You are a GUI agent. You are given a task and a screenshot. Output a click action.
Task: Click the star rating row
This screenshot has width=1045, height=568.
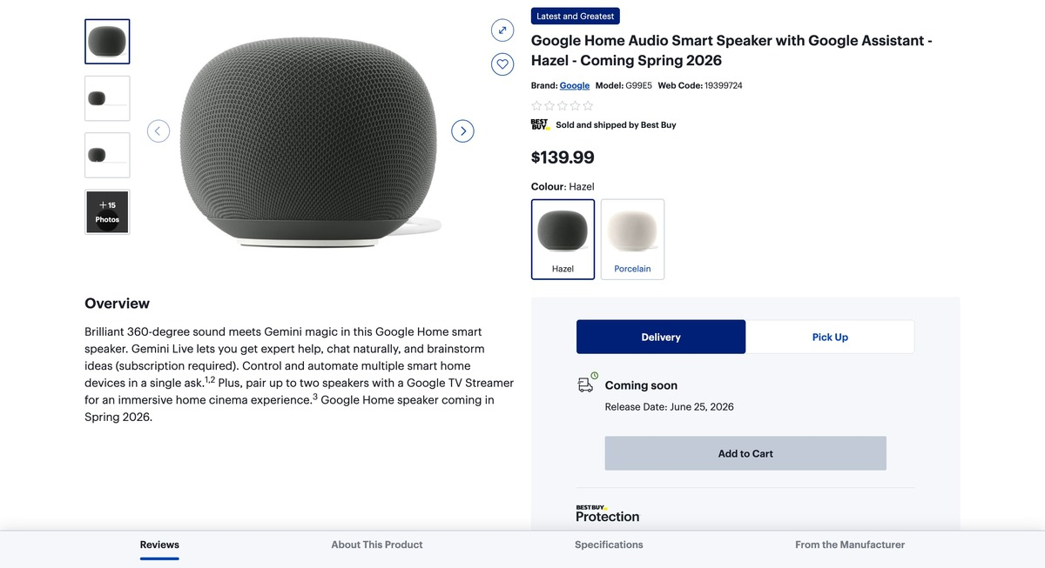563,105
